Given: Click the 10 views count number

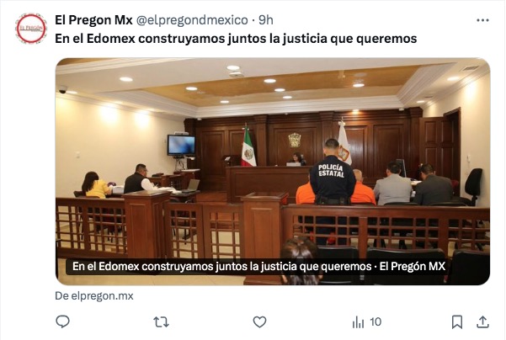Looking at the screenshot, I should pos(376,321).
